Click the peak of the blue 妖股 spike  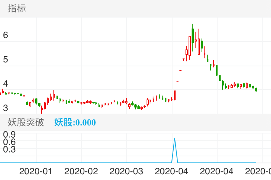174,138
